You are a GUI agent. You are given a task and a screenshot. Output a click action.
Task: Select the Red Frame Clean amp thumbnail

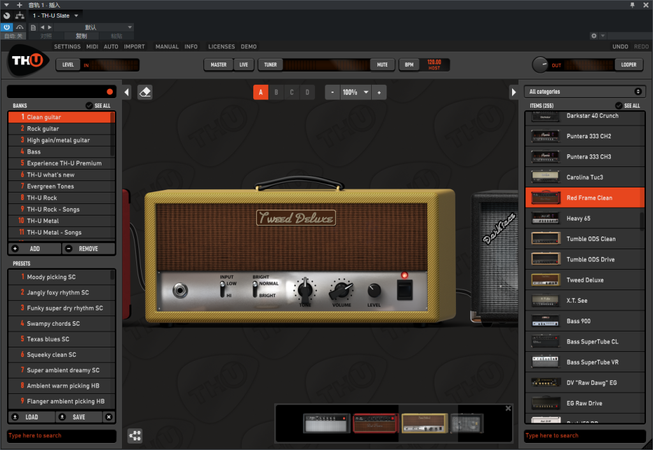tap(546, 198)
